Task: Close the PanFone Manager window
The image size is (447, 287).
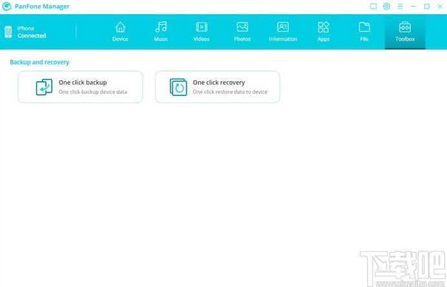Action: pyautogui.click(x=440, y=6)
